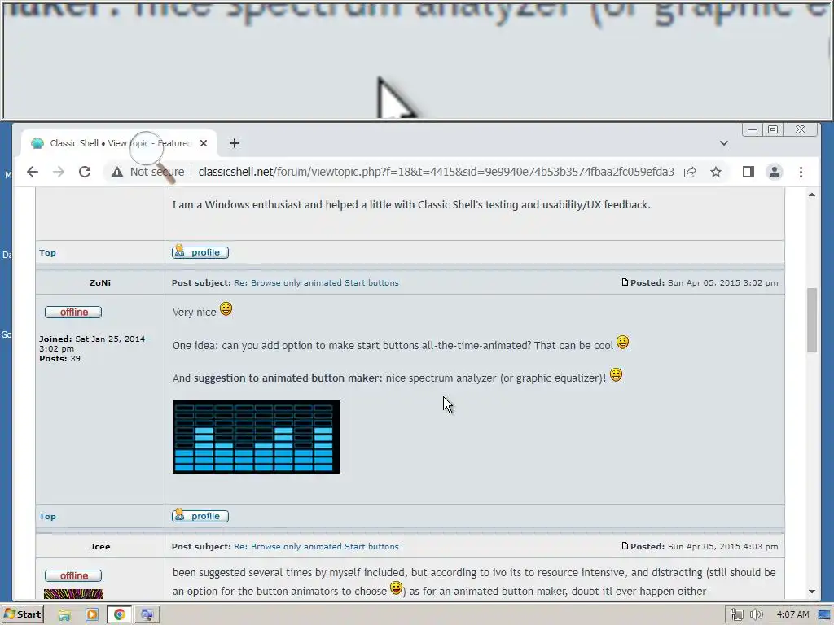Jump to Top link below ZoNi's post

pyautogui.click(x=47, y=516)
